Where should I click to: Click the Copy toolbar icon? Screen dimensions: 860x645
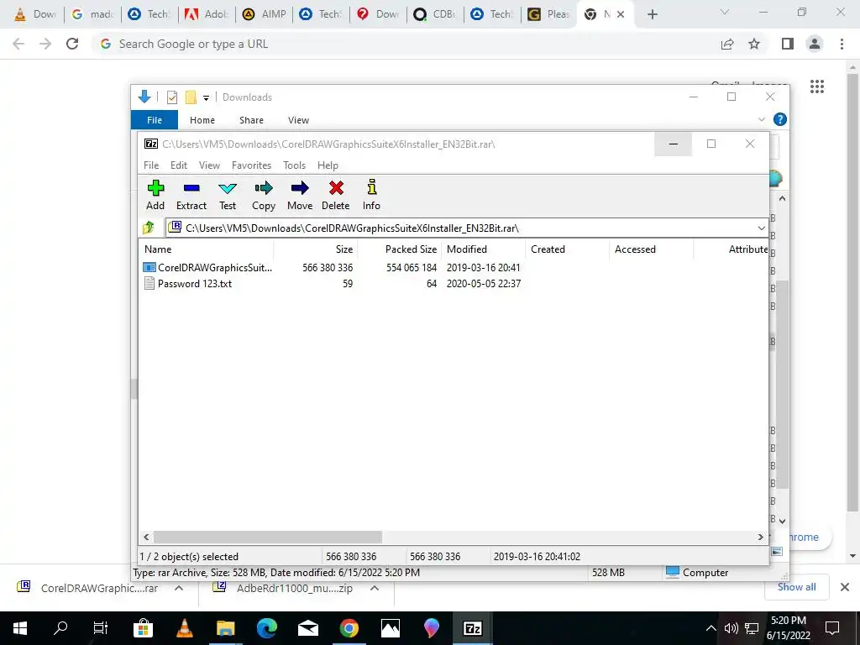point(263,195)
